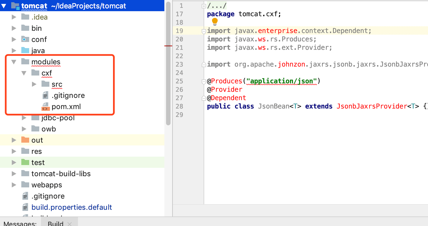Click the green test folder icon
The height and width of the screenshot is (226, 428).
(x=25, y=162)
